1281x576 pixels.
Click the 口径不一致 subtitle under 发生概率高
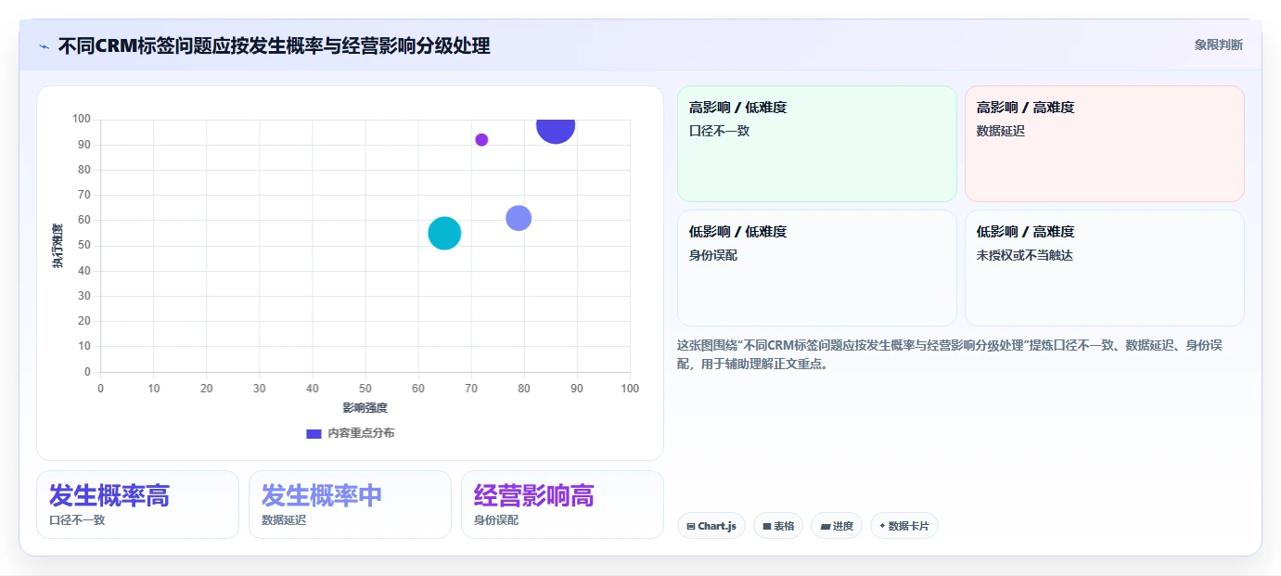point(77,520)
